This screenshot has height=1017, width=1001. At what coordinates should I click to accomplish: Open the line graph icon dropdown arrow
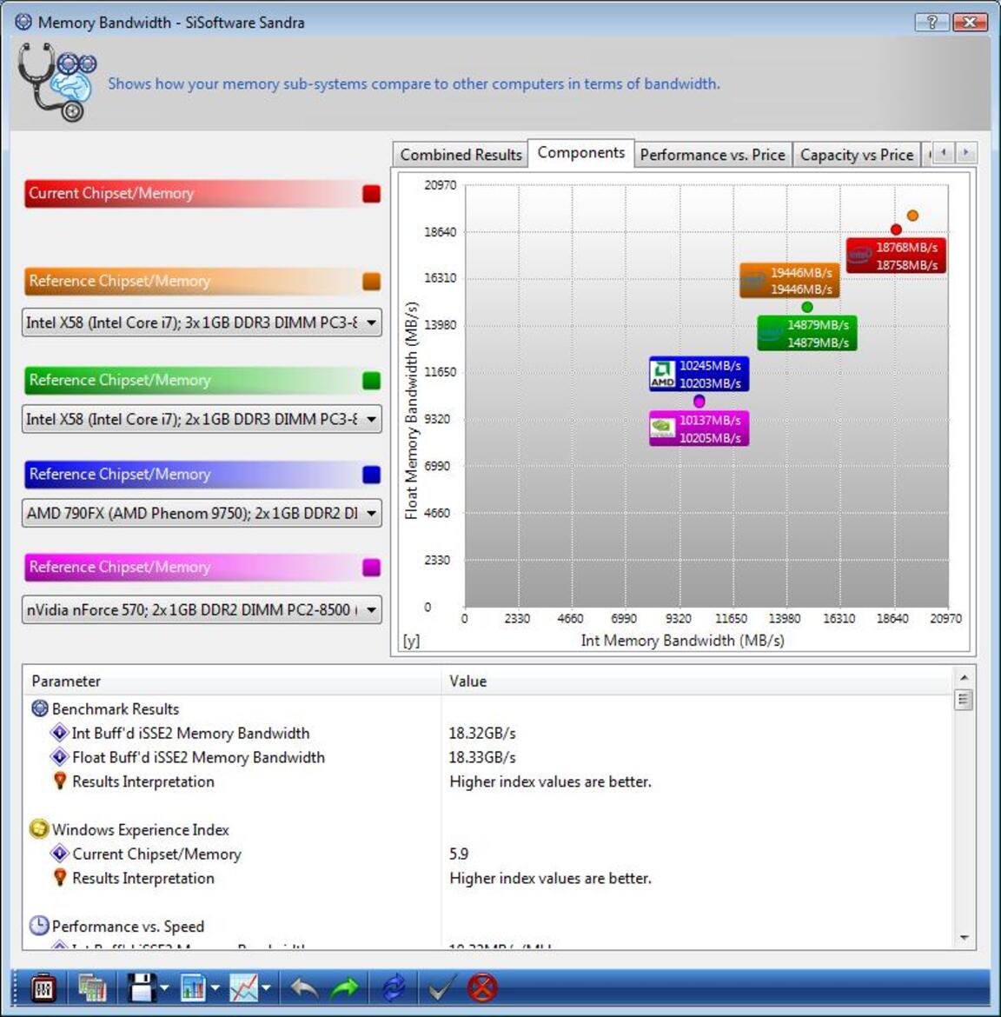point(266,988)
